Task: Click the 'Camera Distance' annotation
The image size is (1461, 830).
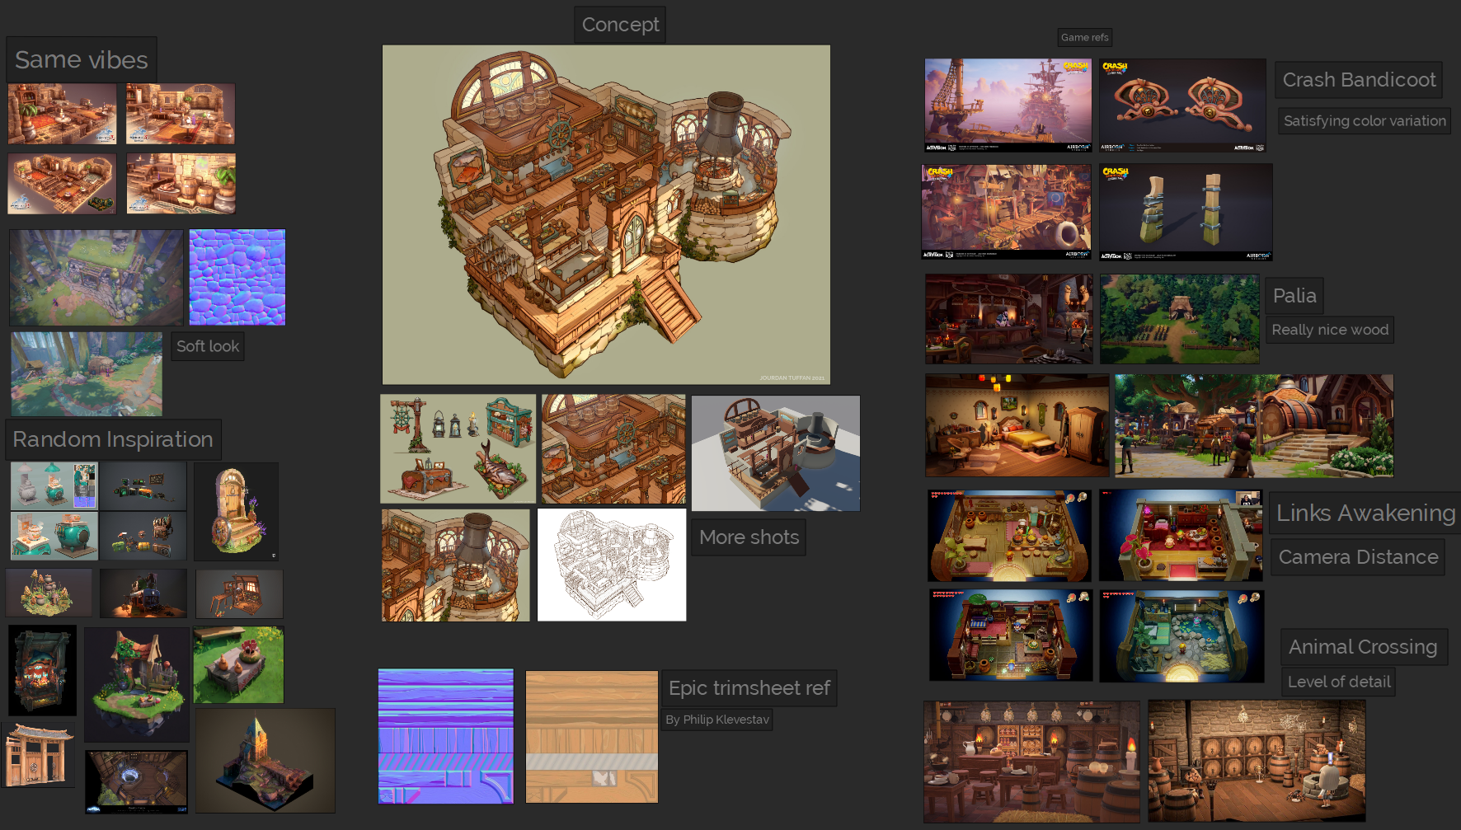Action: tap(1357, 556)
